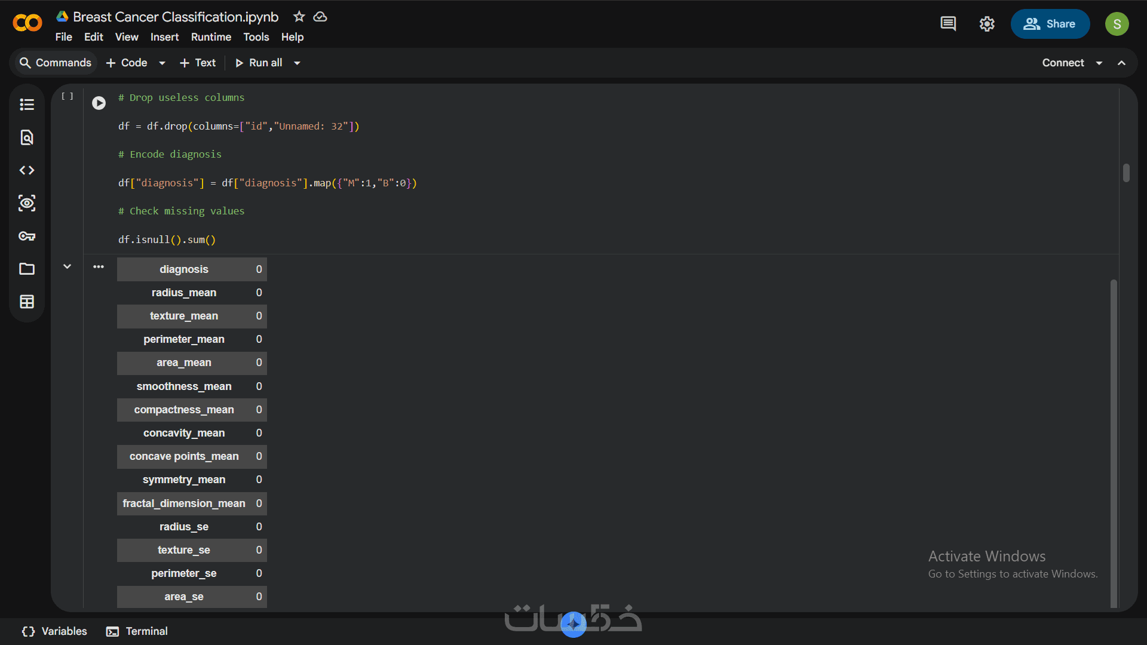The height and width of the screenshot is (645, 1147).
Task: Open find and replace sidebar icon
Action: [27, 137]
